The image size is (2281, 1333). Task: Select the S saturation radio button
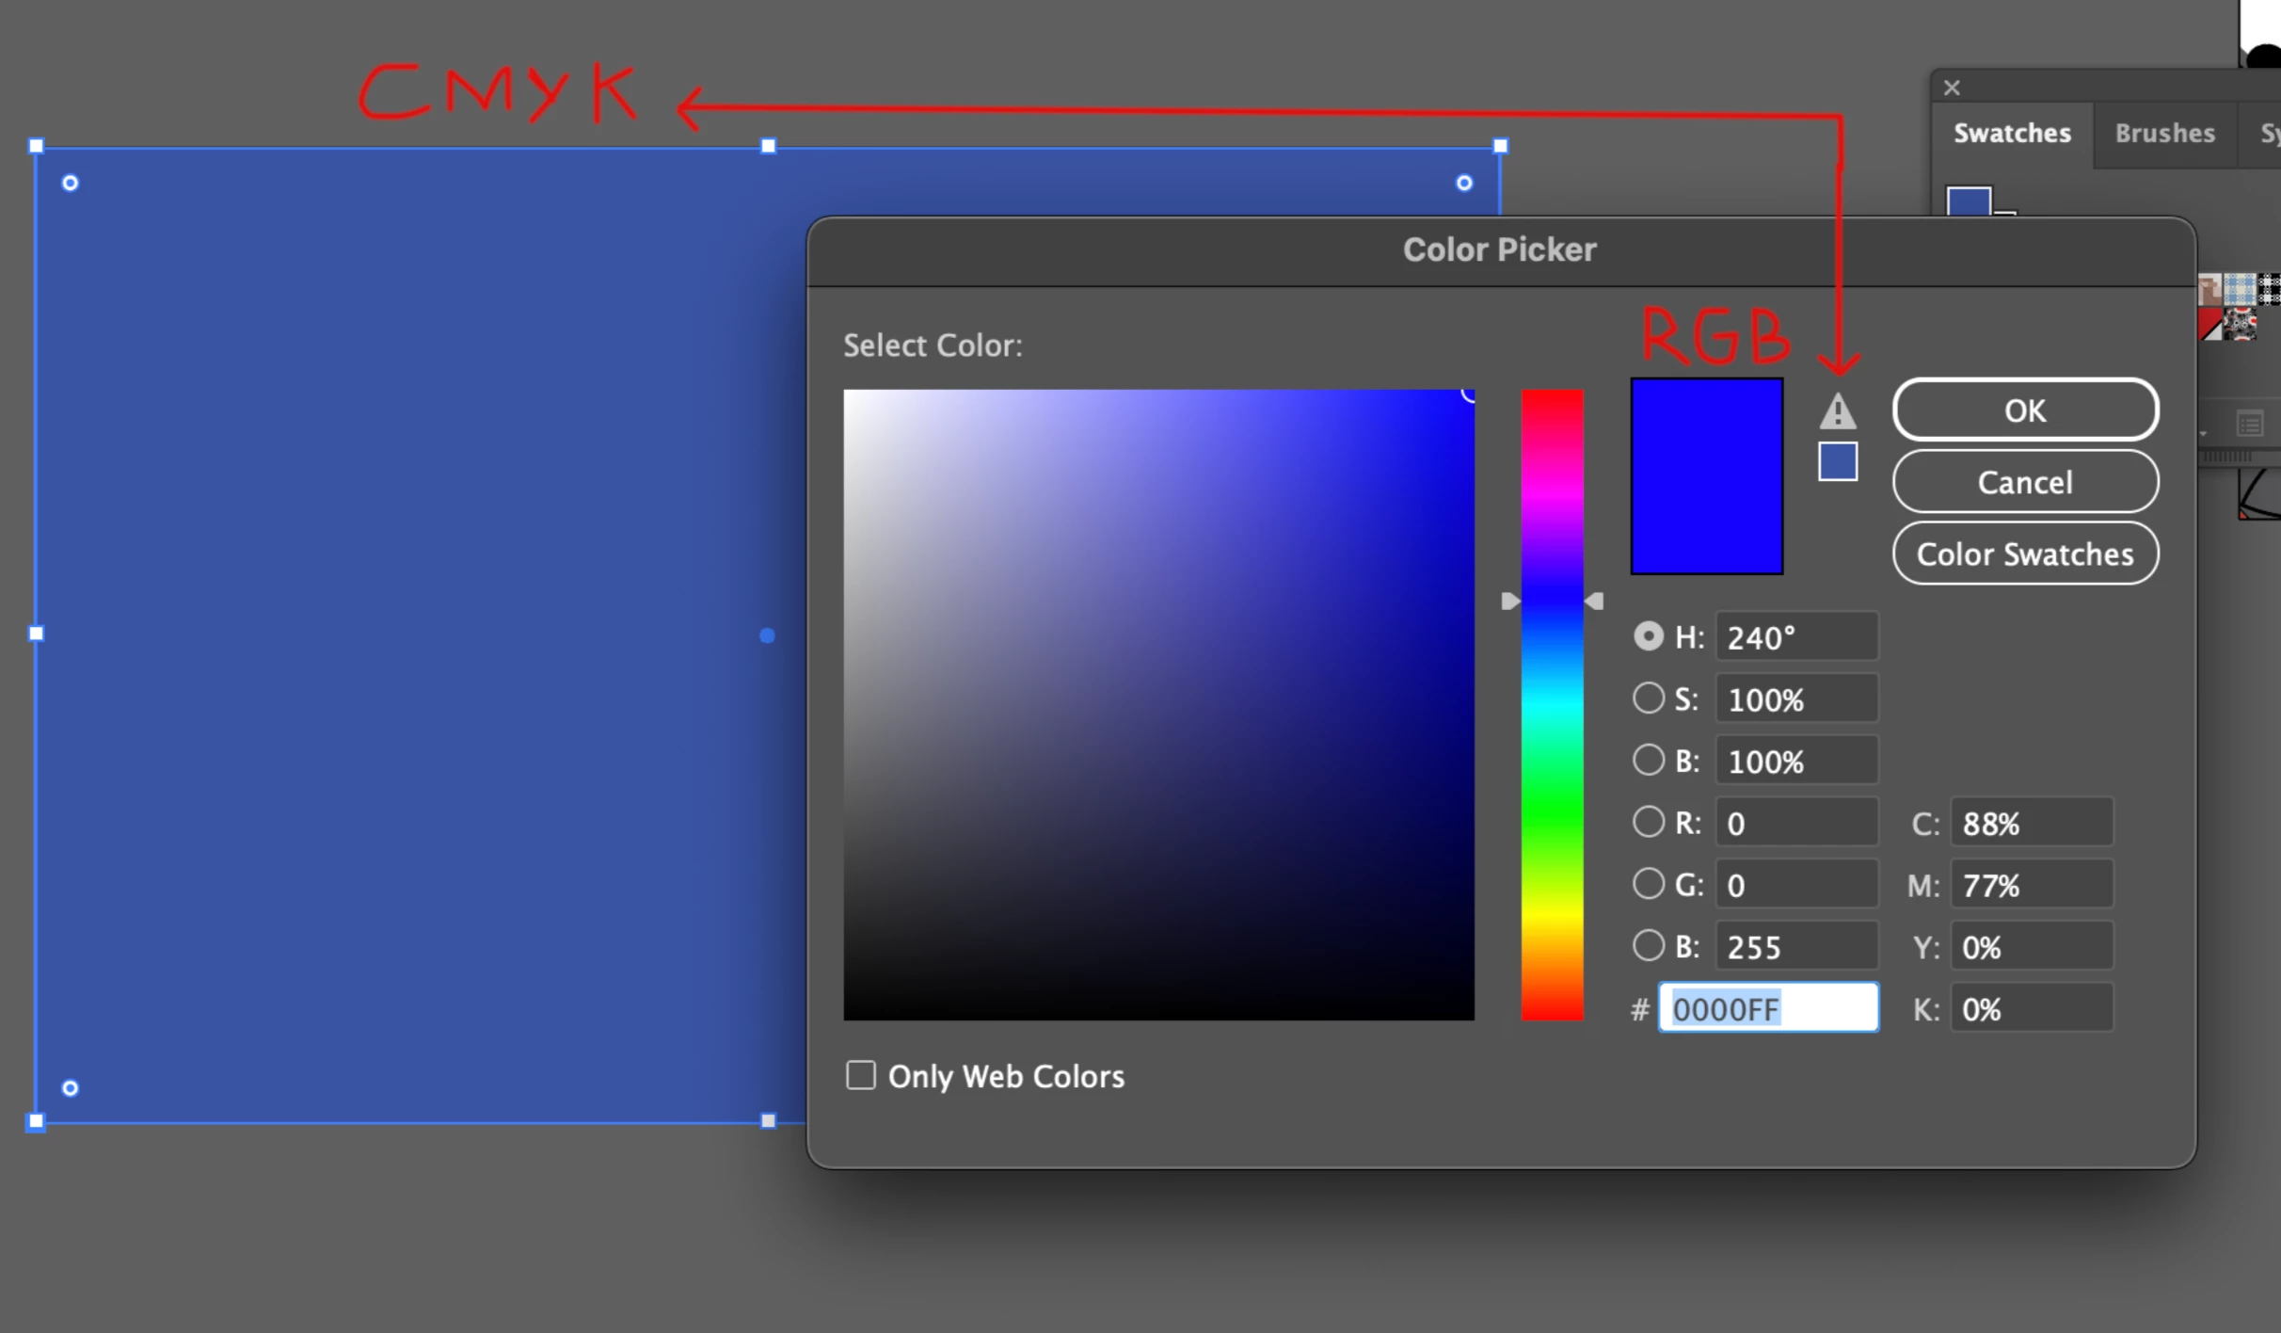pos(1648,699)
